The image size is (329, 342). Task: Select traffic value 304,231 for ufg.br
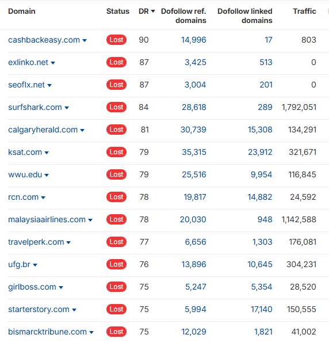pyautogui.click(x=301, y=265)
